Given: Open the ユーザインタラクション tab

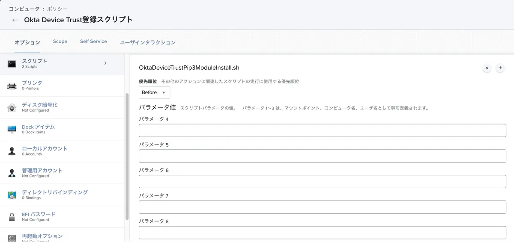Looking at the screenshot, I should click(148, 42).
